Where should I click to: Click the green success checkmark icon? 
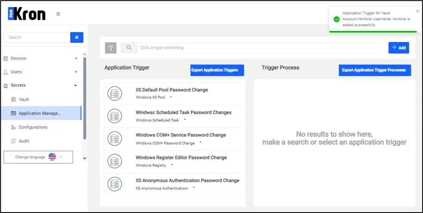pyautogui.click(x=337, y=19)
